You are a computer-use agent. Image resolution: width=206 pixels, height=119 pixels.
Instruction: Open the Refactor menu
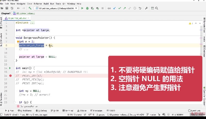pos(38,4)
